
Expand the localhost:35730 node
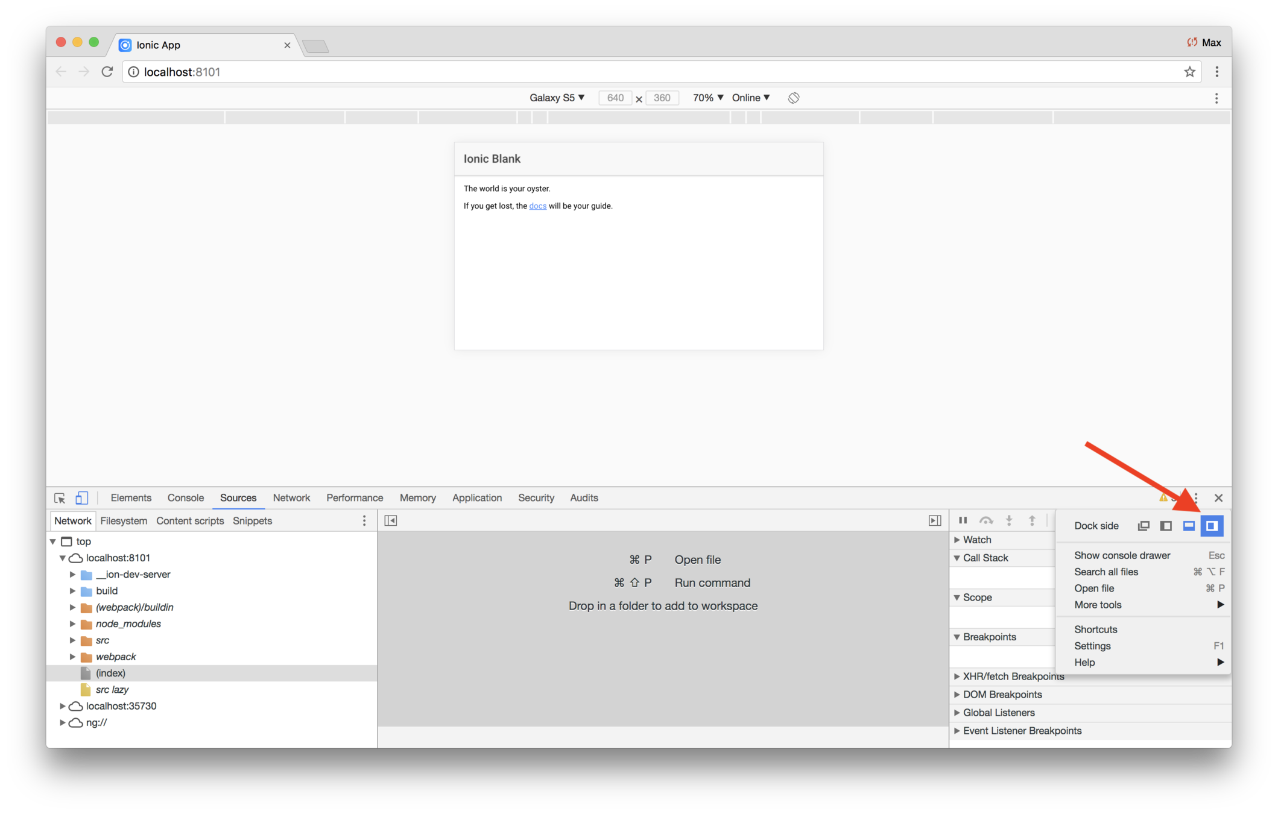pyautogui.click(x=63, y=705)
